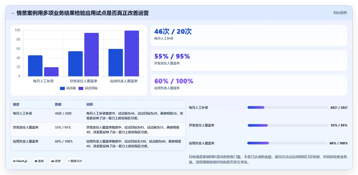This screenshot has height=175, width=358.
Task: Click the 60% / 100% progress value
Action: [338, 143]
